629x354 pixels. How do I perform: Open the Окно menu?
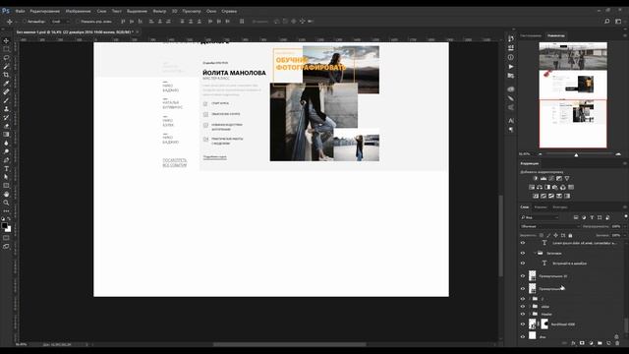coord(211,11)
